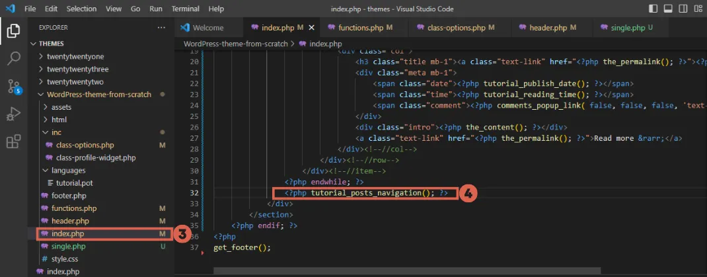
Task: Click line number 32 in the gutter
Action: coord(194,192)
